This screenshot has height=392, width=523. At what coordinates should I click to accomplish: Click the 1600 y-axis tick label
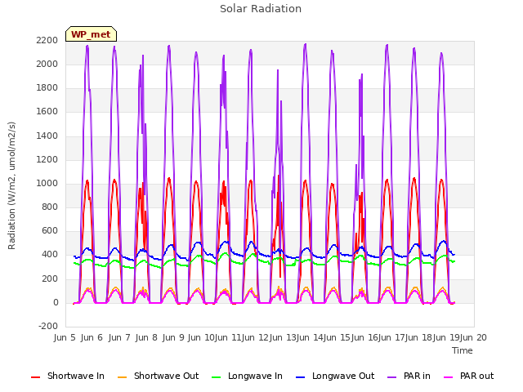pyautogui.click(x=47, y=112)
